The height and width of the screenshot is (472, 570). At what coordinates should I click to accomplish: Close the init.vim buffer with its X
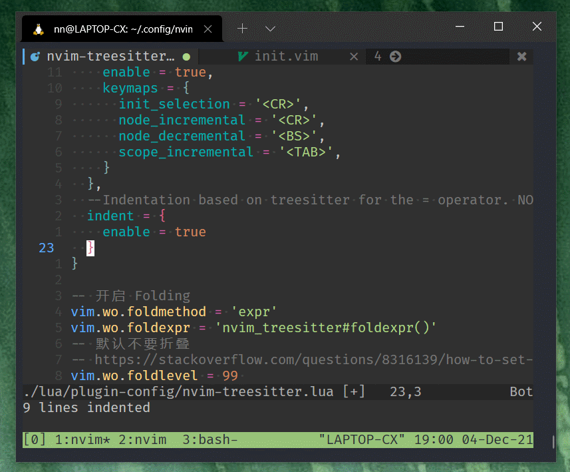click(x=354, y=56)
